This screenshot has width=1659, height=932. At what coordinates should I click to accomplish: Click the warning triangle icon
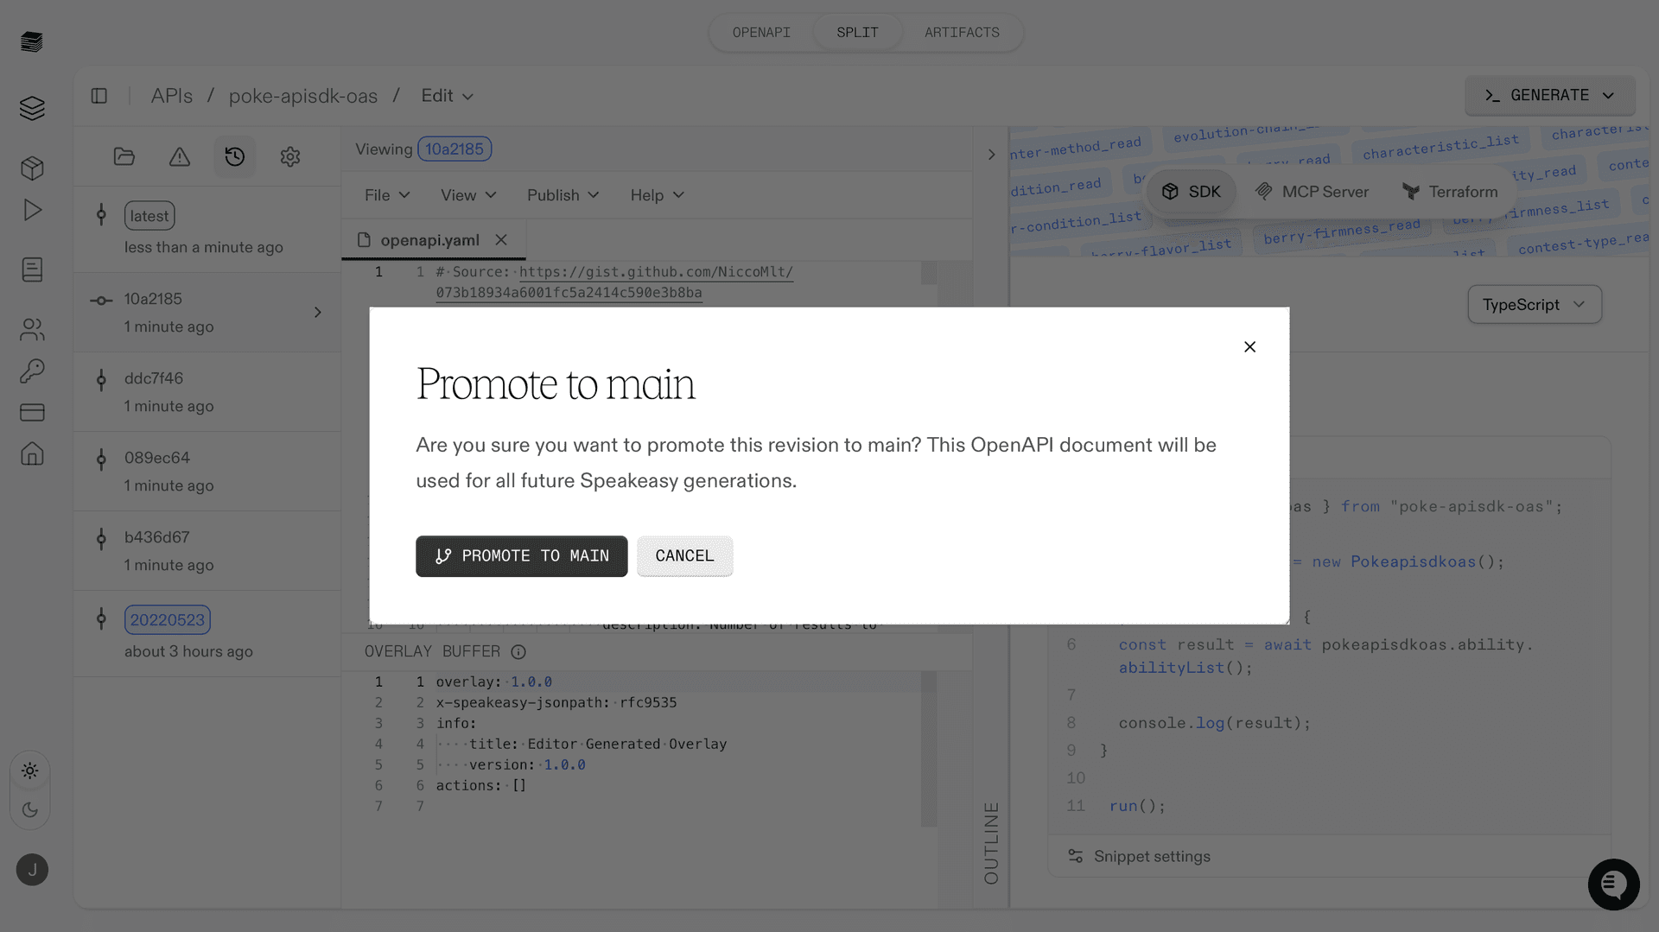tap(179, 156)
